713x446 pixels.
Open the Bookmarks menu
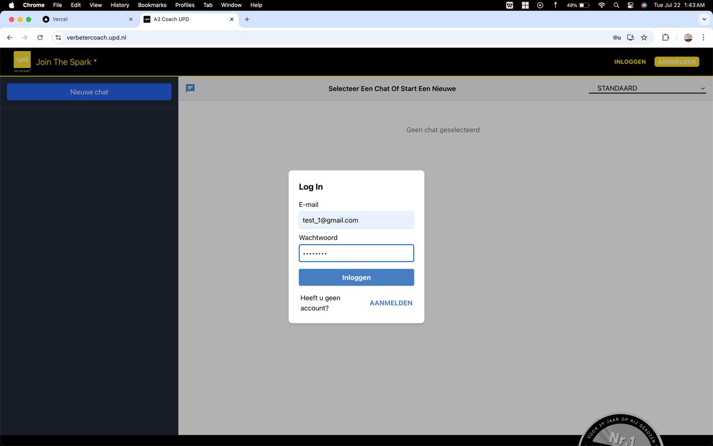[152, 5]
